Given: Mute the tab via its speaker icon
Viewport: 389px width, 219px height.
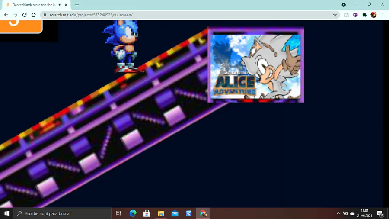Looking at the screenshot, I should click(60, 5).
